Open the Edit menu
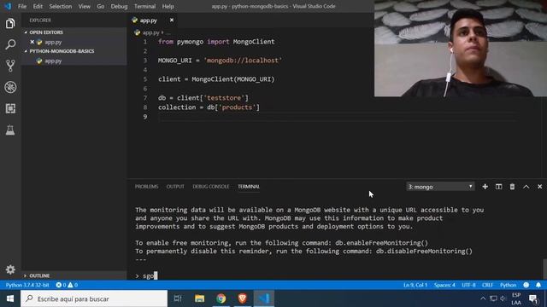 [x=38, y=6]
